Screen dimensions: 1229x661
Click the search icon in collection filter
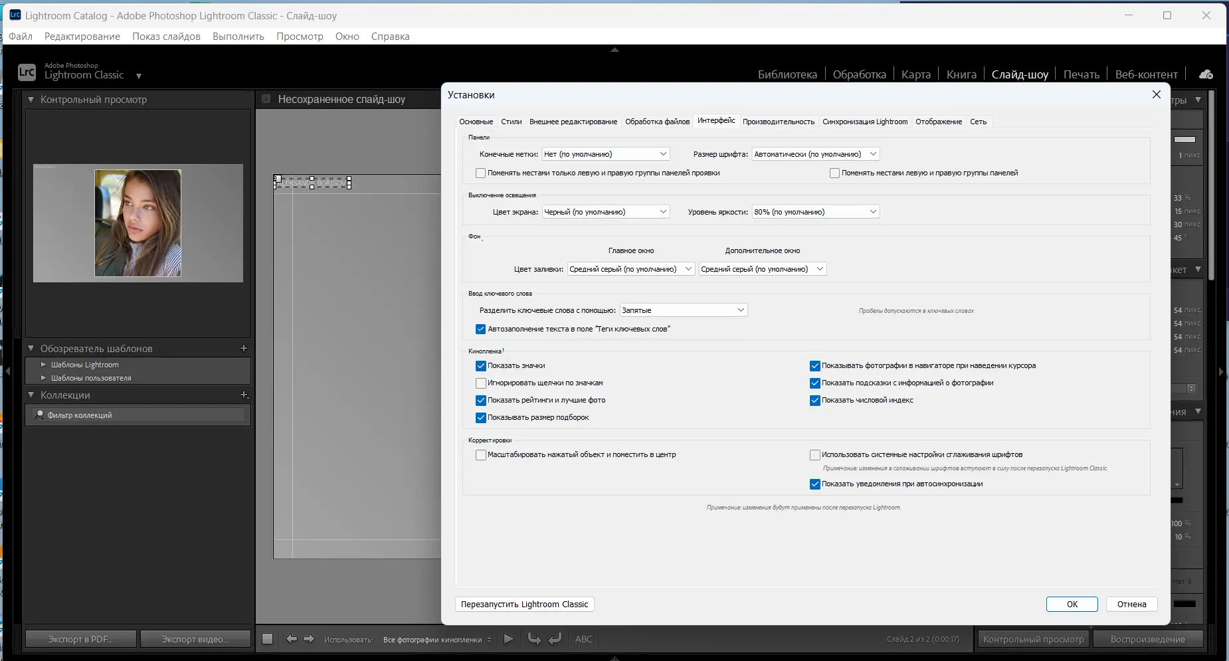(39, 415)
